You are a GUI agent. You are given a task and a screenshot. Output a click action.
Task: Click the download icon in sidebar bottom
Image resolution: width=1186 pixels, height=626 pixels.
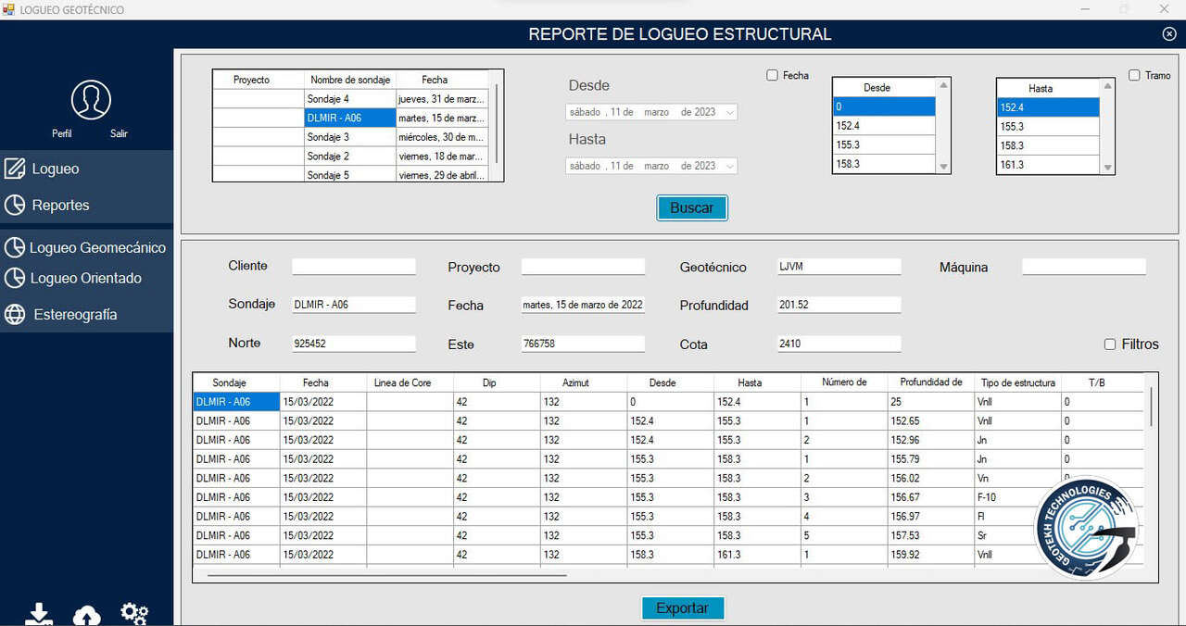coord(39,615)
